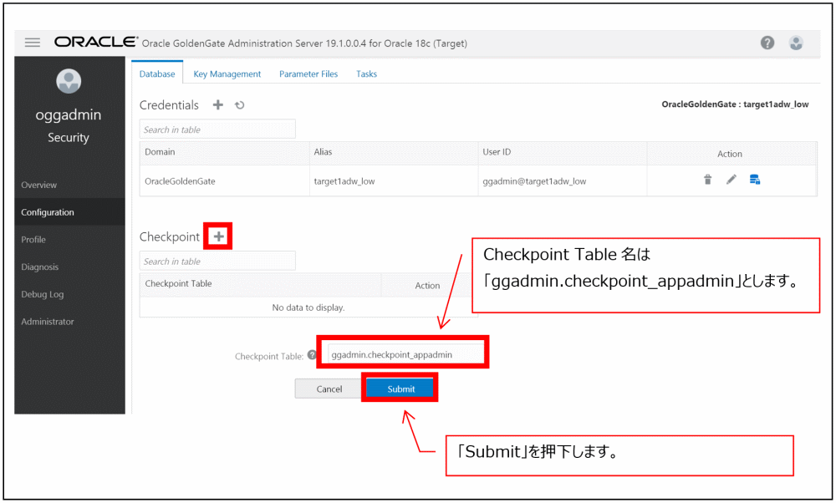The image size is (836, 503).
Task: Click the Cancel button
Action: [x=329, y=389]
